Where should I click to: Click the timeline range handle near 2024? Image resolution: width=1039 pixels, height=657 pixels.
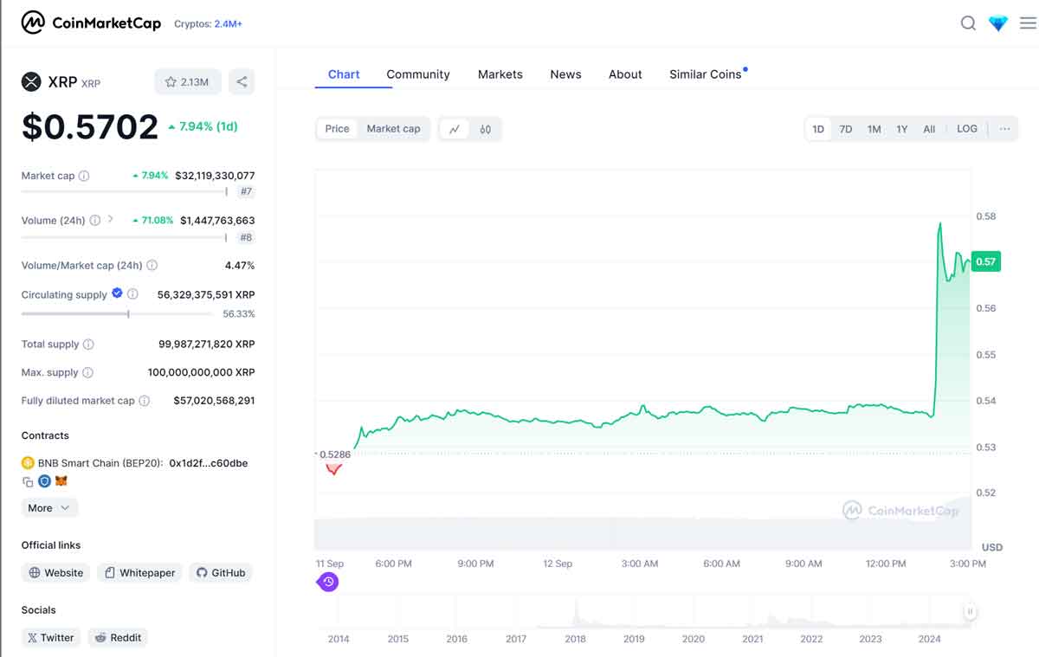pos(970,612)
